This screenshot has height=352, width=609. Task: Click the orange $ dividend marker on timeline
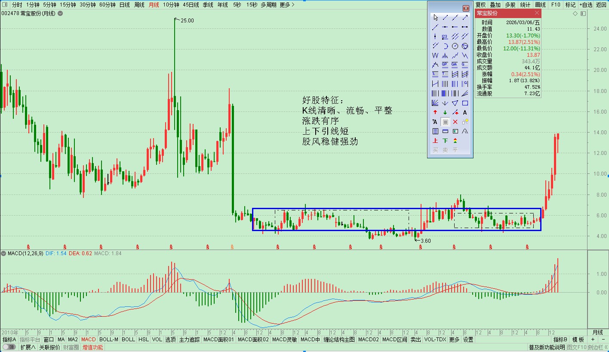tap(232, 247)
